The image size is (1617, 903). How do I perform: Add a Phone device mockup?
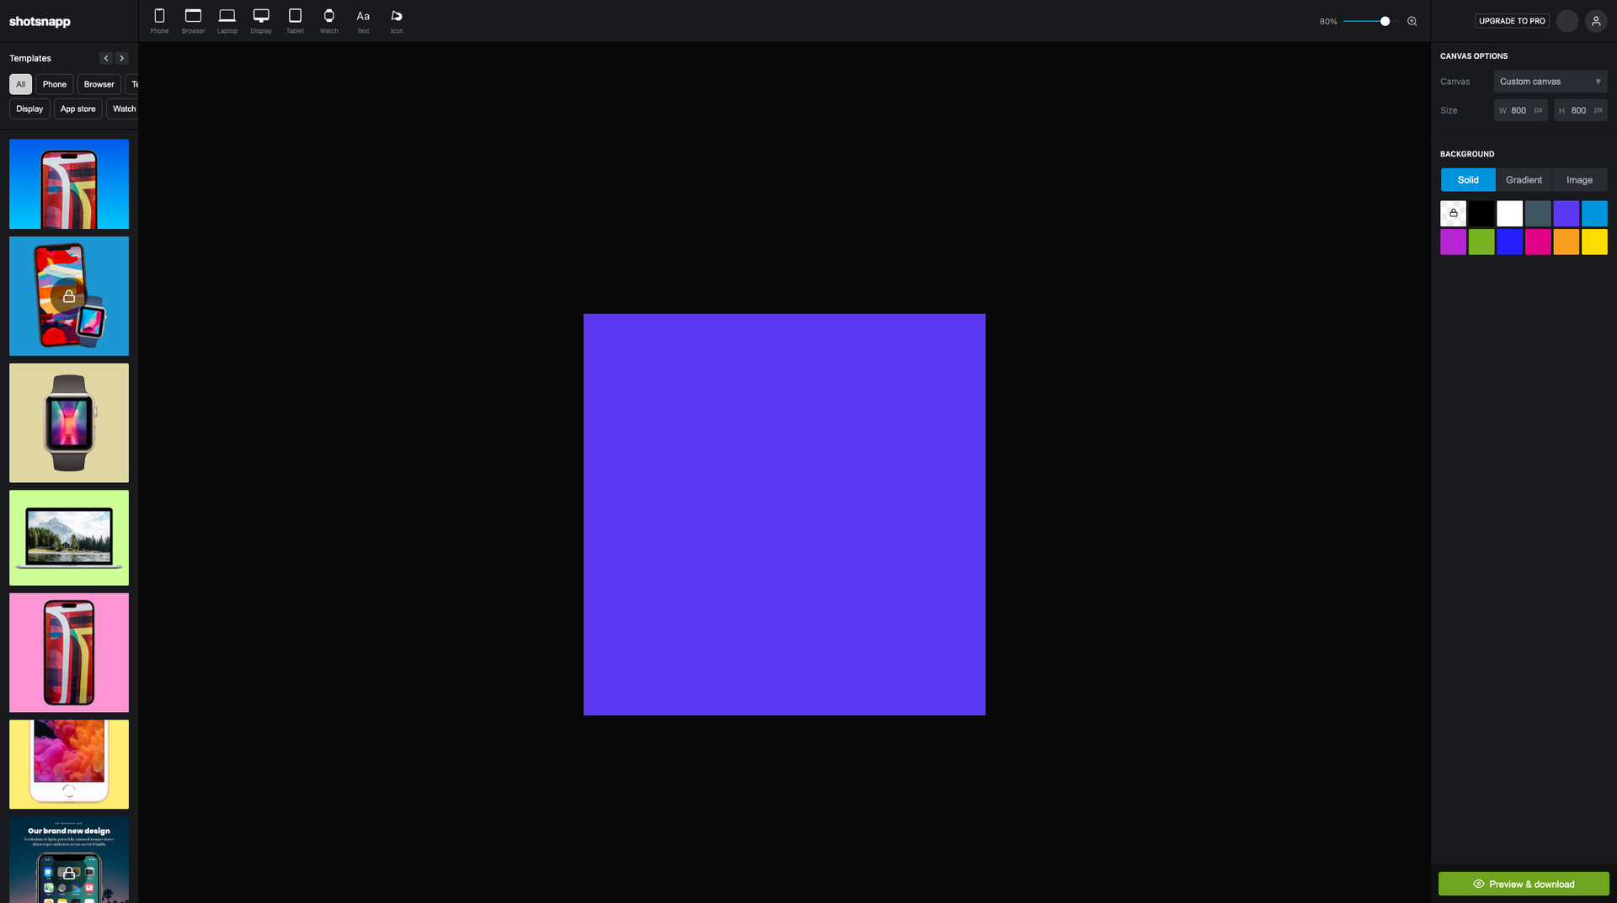pos(159,20)
